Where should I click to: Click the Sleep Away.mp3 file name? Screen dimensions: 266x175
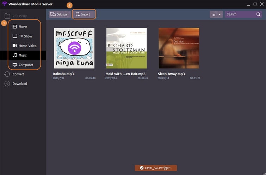[171, 74]
